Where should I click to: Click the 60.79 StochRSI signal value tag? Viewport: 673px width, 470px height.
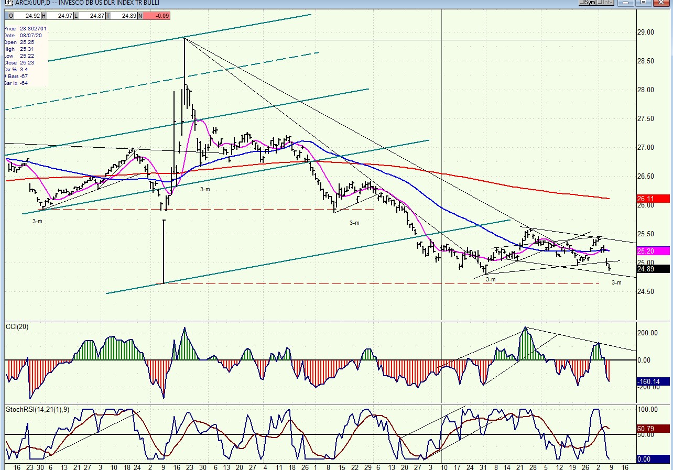[x=653, y=429]
